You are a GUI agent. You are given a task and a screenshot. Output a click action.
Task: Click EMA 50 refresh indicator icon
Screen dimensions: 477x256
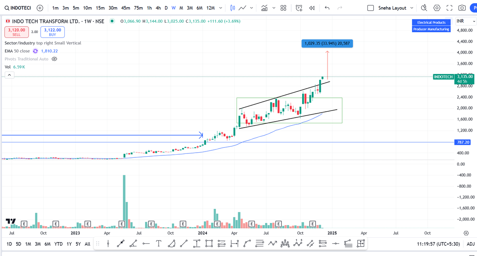[35, 51]
